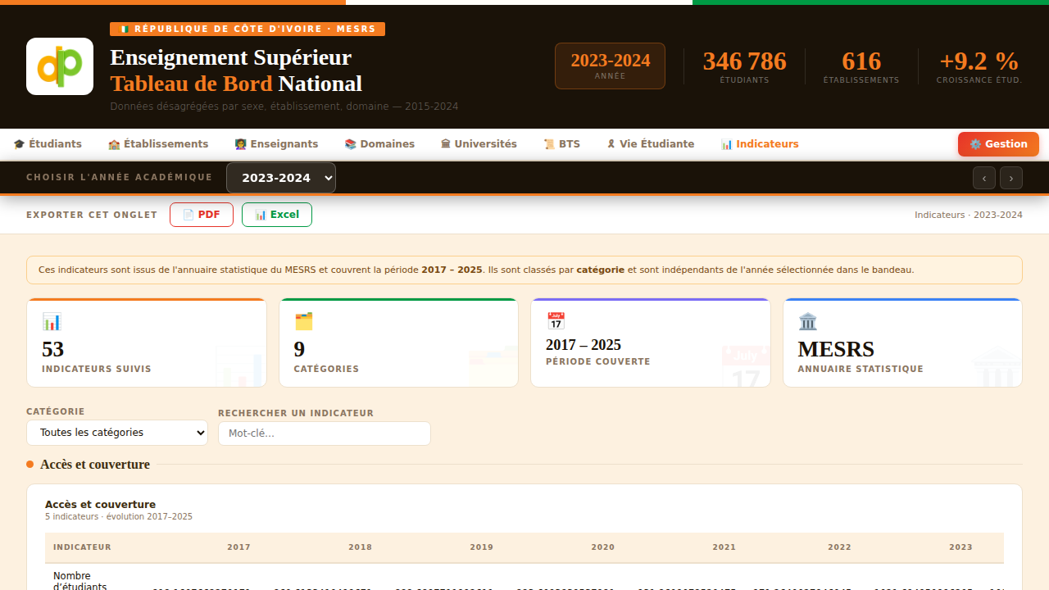Click the 2021 column header
This screenshot has height=590, width=1049.
[724, 547]
